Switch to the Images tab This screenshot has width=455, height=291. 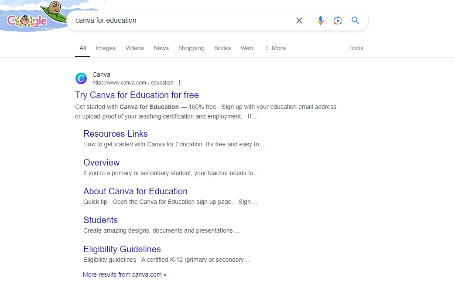[106, 48]
